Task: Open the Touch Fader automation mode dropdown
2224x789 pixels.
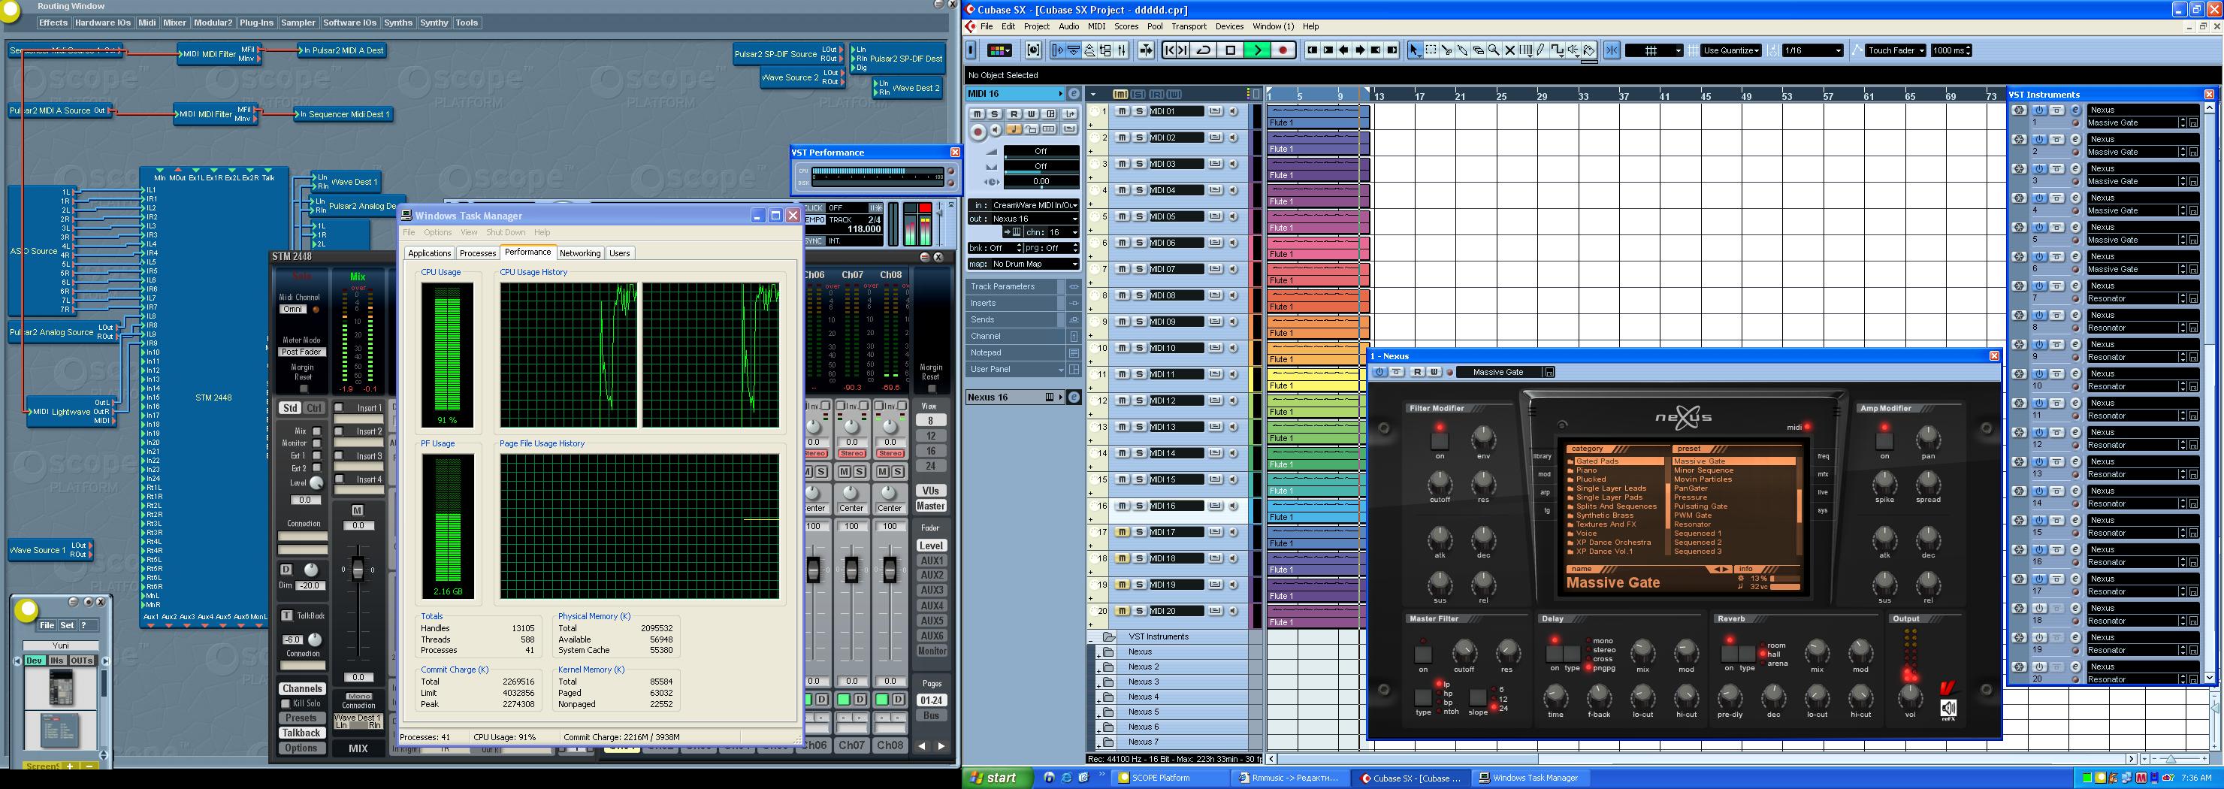Action: (1895, 50)
